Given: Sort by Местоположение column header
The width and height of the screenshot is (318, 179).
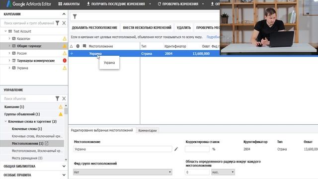Looking at the screenshot, I should pos(101,46).
